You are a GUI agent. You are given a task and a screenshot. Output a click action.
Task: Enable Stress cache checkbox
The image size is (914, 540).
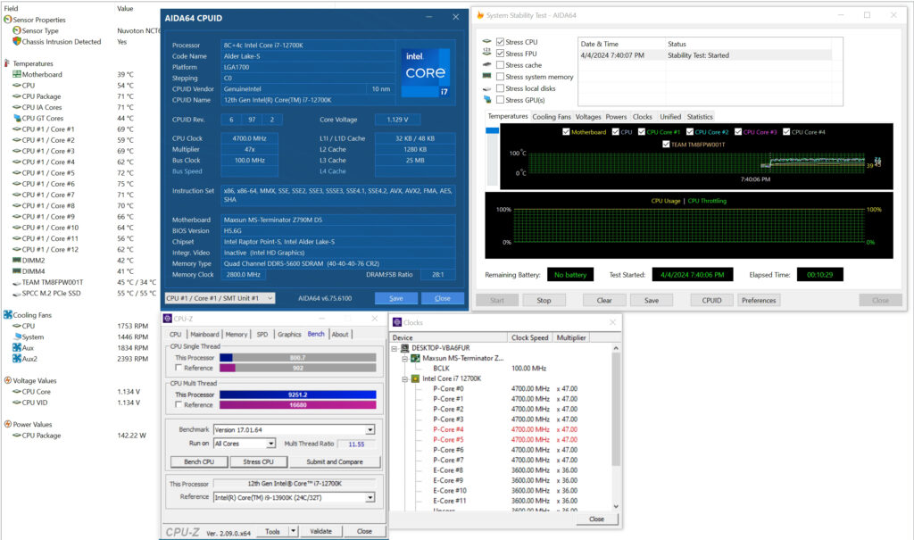pos(500,65)
